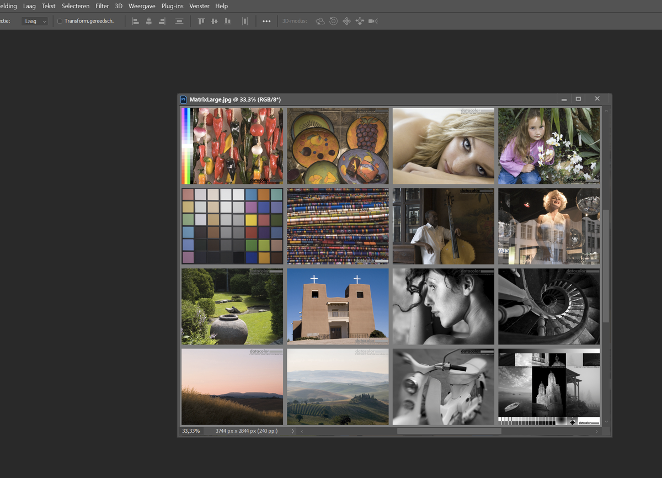Click the align bottom edges icon
The height and width of the screenshot is (478, 662).
pyautogui.click(x=228, y=22)
